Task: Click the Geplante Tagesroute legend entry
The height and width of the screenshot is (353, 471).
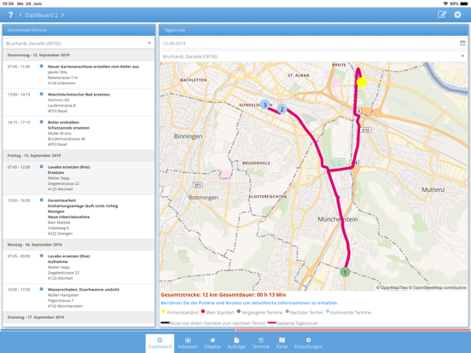Action: 293,323
